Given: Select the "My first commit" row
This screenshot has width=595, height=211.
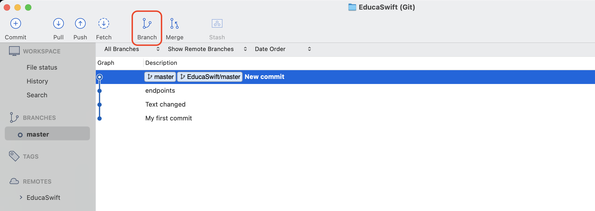Looking at the screenshot, I should point(168,118).
